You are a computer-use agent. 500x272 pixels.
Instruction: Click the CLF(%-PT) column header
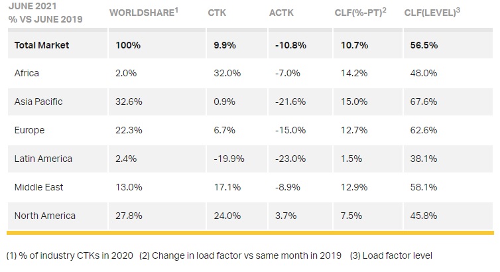click(361, 13)
